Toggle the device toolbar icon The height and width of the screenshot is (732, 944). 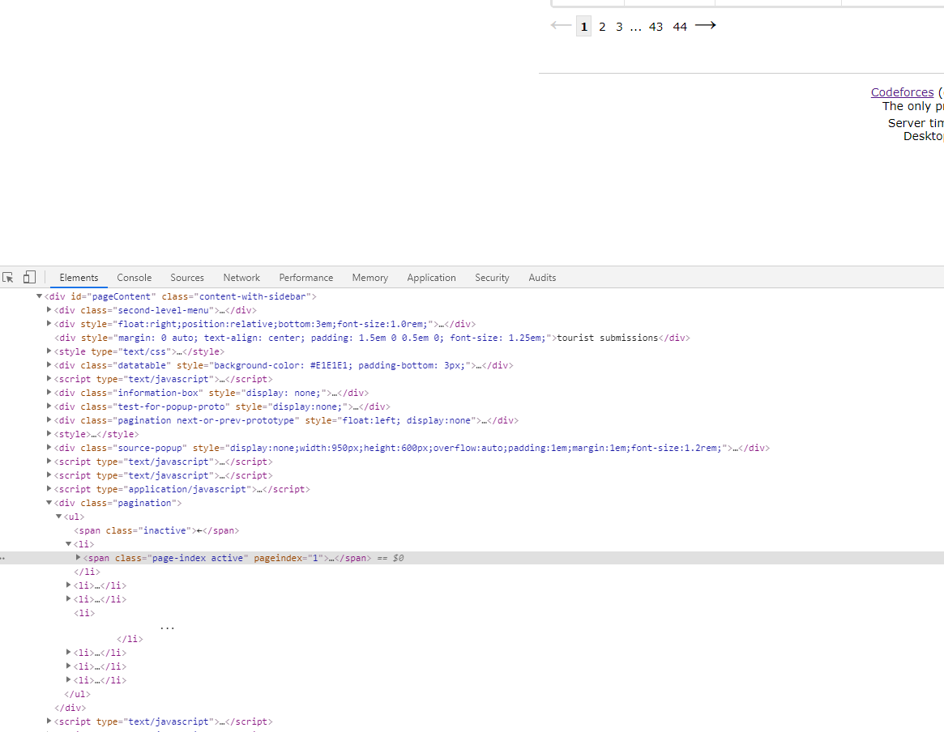pos(29,277)
